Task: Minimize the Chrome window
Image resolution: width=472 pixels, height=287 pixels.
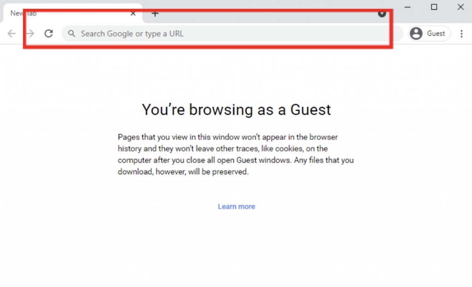Action: tap(407, 7)
